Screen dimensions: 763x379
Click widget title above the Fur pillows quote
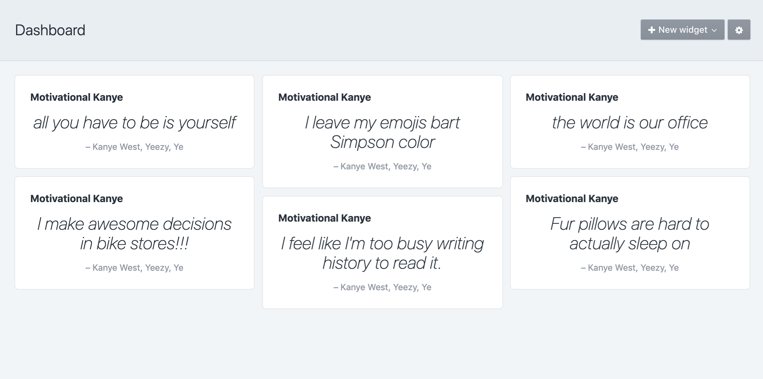(572, 199)
